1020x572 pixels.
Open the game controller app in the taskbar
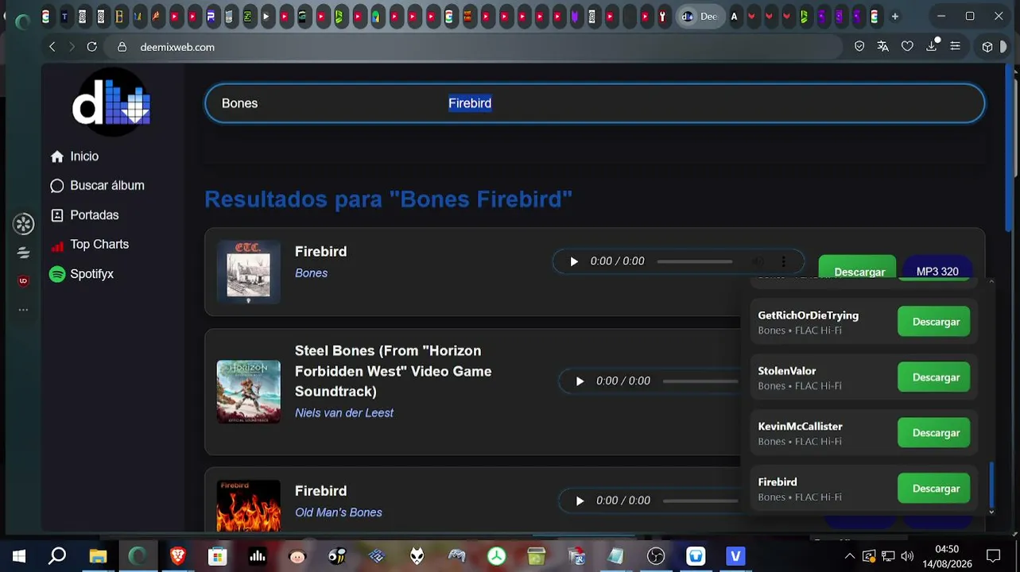coord(457,556)
